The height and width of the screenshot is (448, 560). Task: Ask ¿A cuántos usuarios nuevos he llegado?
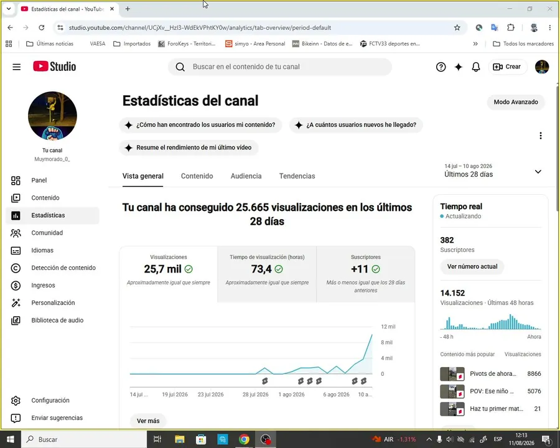click(x=356, y=125)
